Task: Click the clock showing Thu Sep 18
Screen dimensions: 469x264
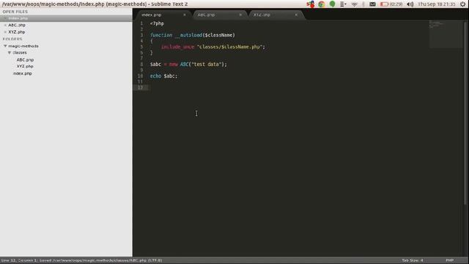Action: pos(437,4)
